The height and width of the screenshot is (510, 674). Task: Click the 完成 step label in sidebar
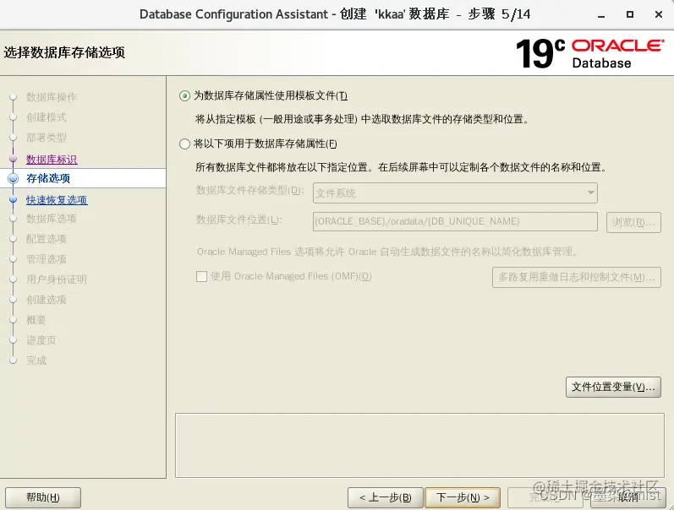36,361
